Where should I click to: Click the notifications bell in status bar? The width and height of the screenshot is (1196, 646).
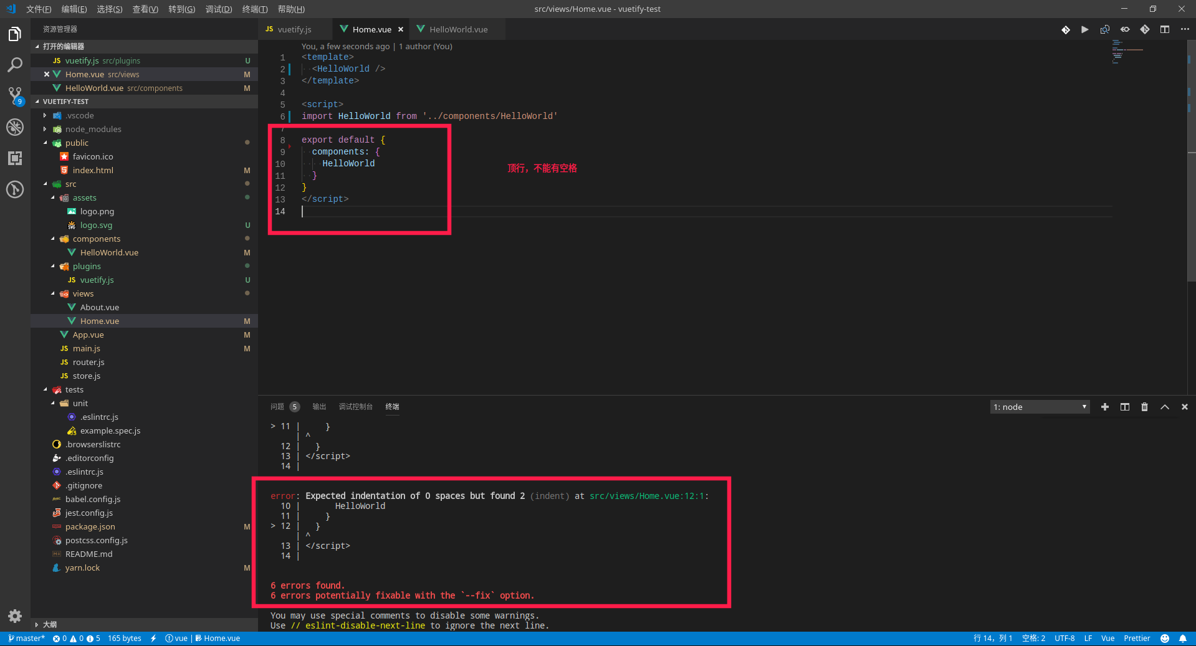pyautogui.click(x=1183, y=639)
